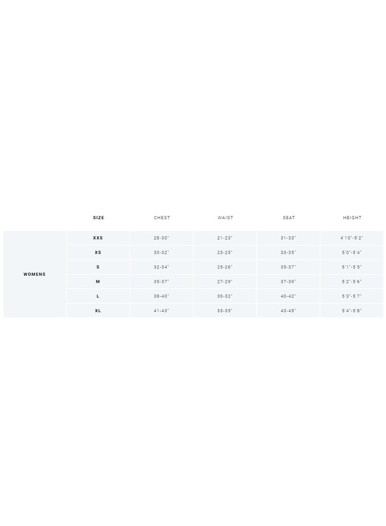Viewport: 386px width, 526px height.
Task: Select the S size row label
Action: [x=98, y=267]
